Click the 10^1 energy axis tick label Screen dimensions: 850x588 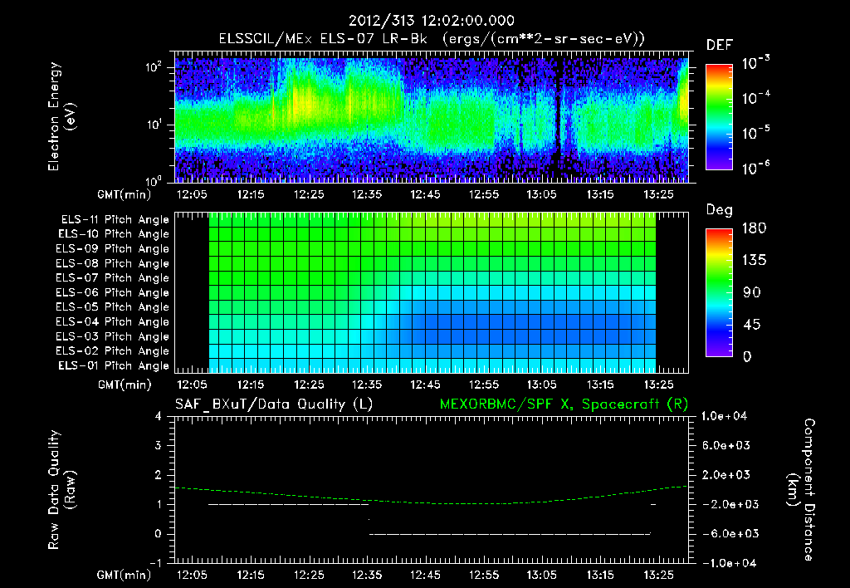pyautogui.click(x=154, y=125)
